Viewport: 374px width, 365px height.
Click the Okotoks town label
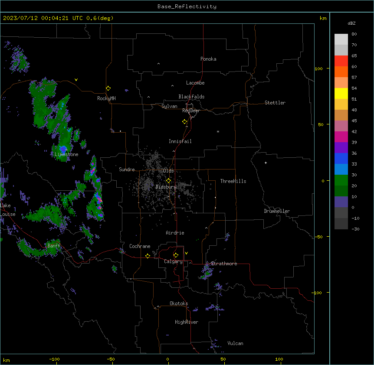[179, 303]
